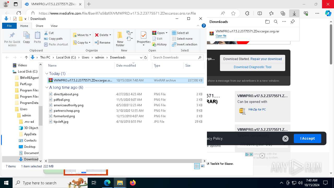334x188 pixels.
Task: Click the Search Downloads field
Action: click(x=177, y=57)
